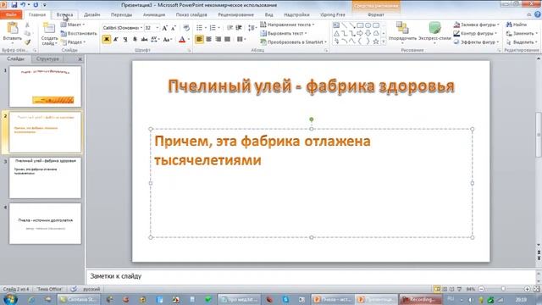Click the Reset (Восстановить) button
This screenshot has height=305, width=542.
(79, 34)
